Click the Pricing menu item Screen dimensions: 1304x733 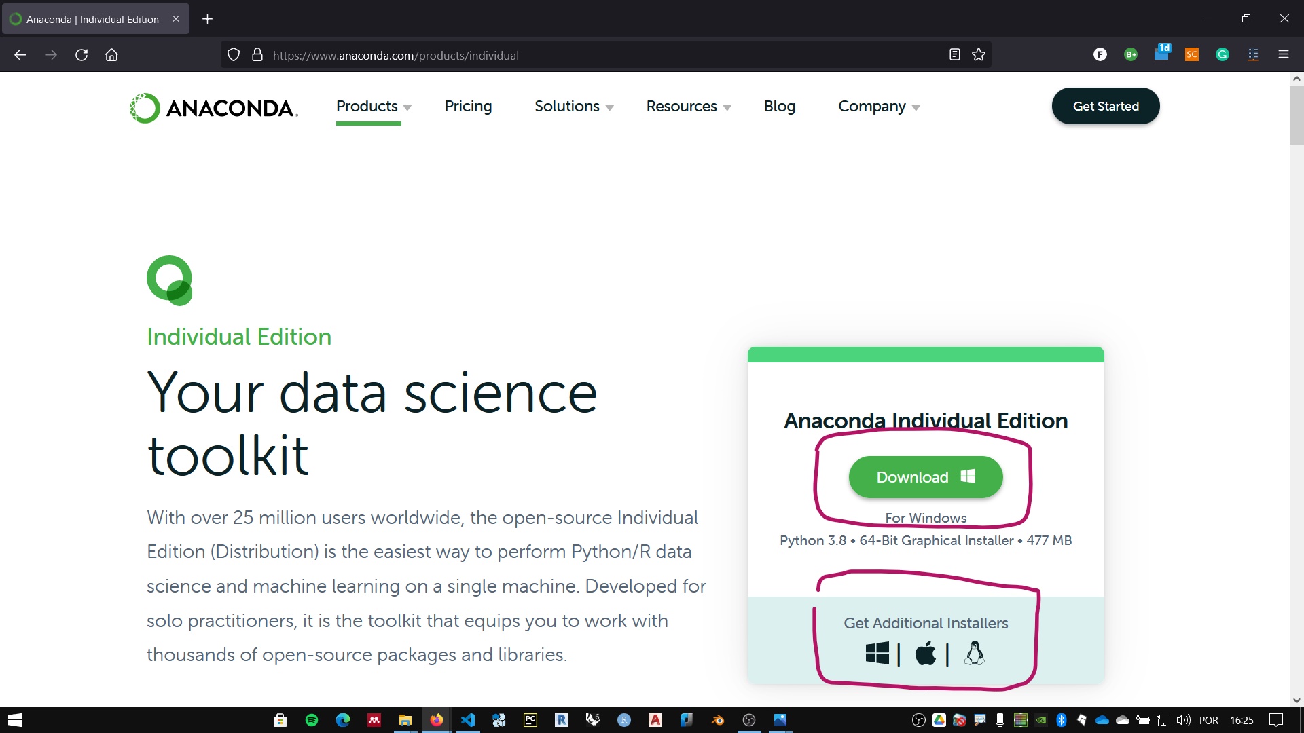467,106
